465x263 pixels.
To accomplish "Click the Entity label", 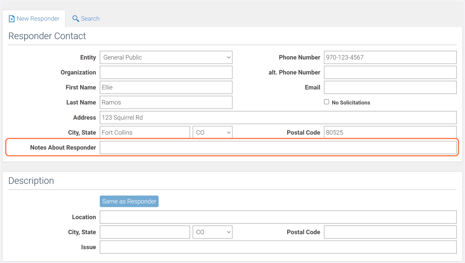I will [x=88, y=57].
